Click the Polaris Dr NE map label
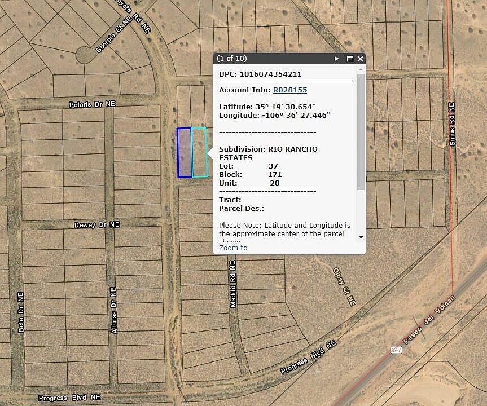The height and width of the screenshot is (406, 487). [x=92, y=104]
